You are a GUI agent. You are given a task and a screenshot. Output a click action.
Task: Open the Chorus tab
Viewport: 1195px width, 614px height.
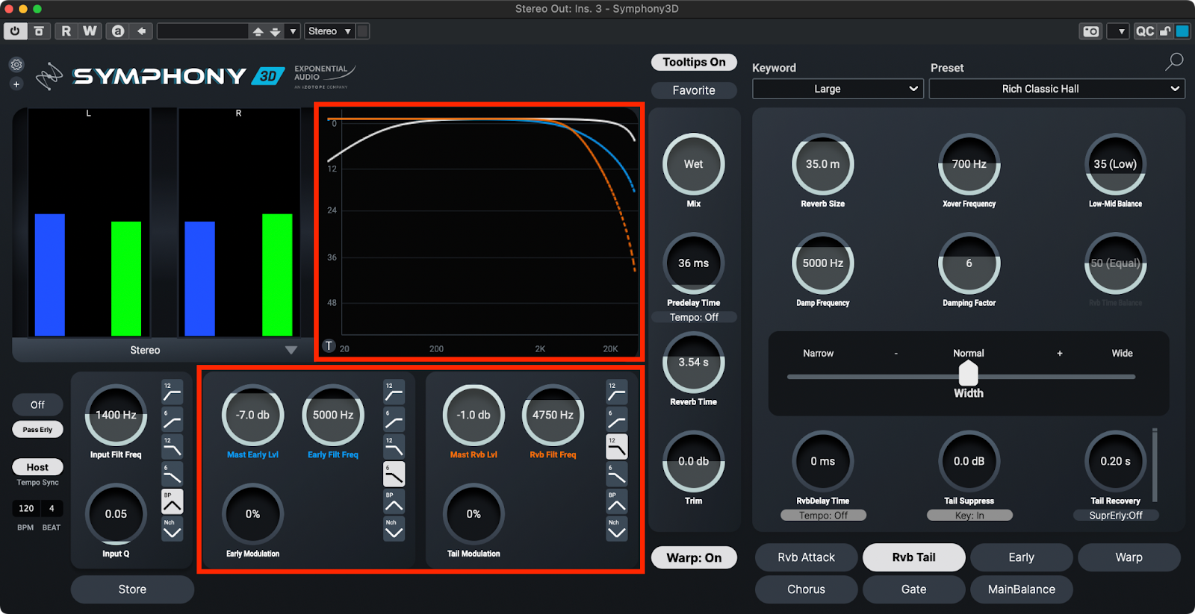[806, 589]
